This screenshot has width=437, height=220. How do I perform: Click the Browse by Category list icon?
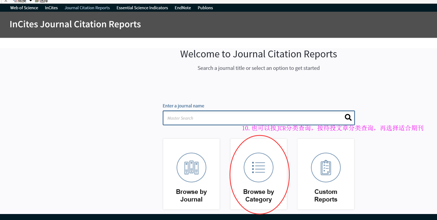[259, 168]
